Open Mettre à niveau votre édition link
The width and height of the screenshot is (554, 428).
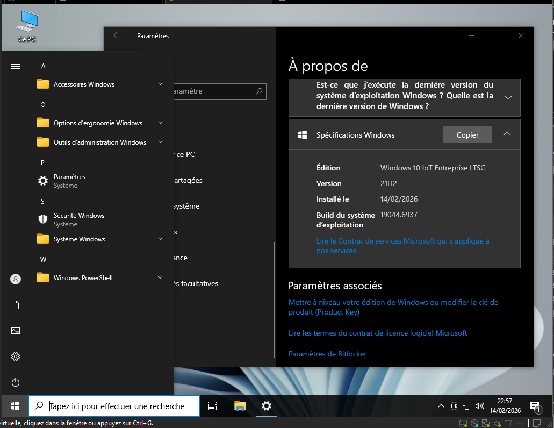393,307
